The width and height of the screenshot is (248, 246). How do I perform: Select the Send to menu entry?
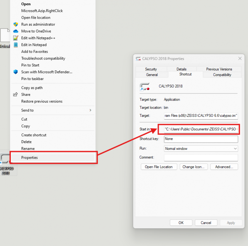coord(28,110)
